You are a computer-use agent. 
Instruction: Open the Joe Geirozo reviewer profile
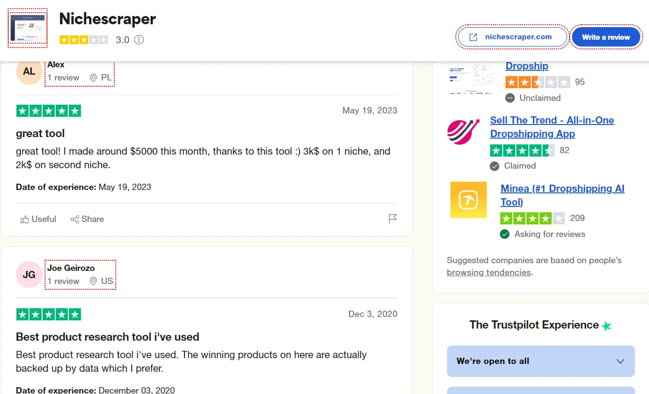[71, 268]
